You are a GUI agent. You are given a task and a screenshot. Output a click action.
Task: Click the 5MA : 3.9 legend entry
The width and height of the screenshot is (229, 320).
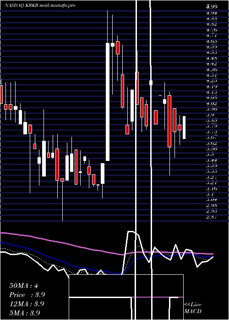pos(25,313)
